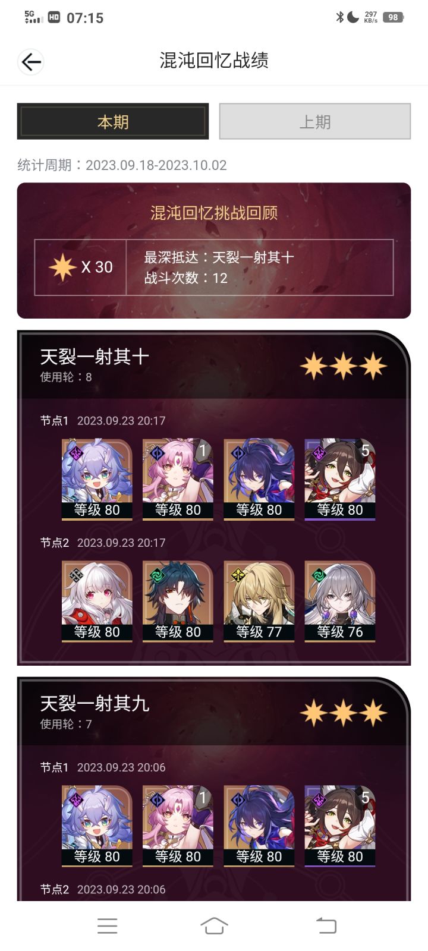Image resolution: width=428 pixels, height=951 pixels.
Task: Switch to the 本期 tab
Action: 113,121
